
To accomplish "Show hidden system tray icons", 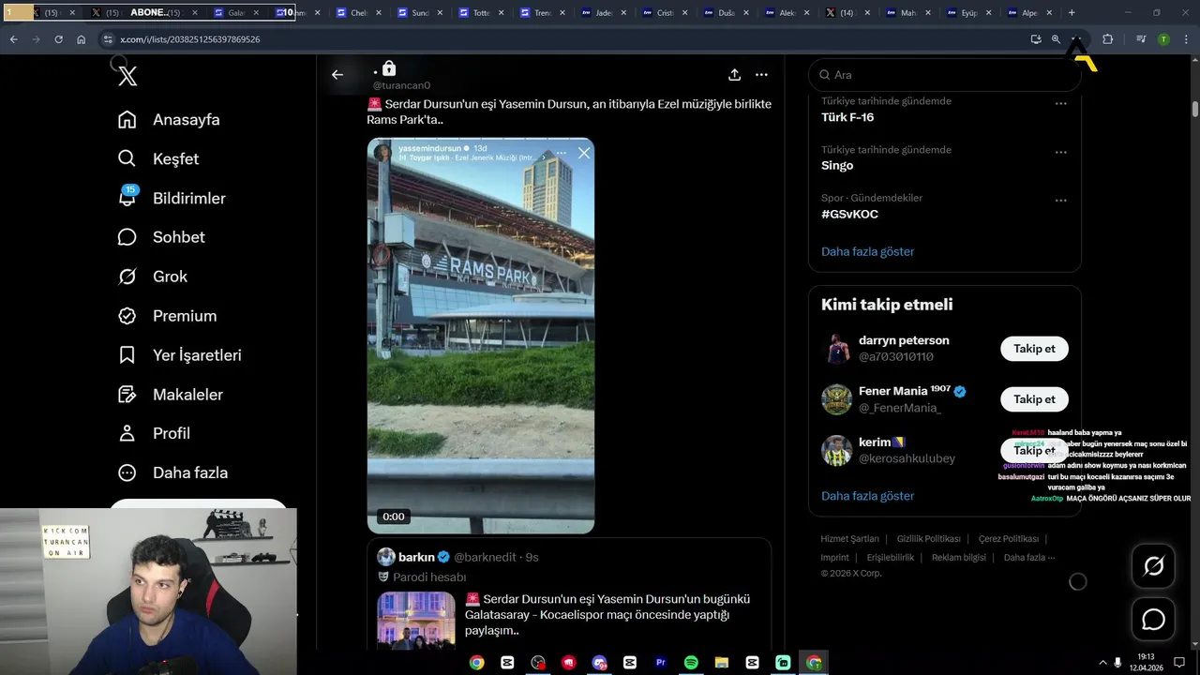I will (x=1102, y=662).
